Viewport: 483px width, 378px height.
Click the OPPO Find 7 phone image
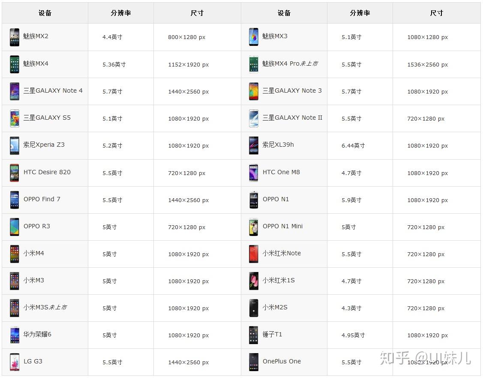pos(15,200)
